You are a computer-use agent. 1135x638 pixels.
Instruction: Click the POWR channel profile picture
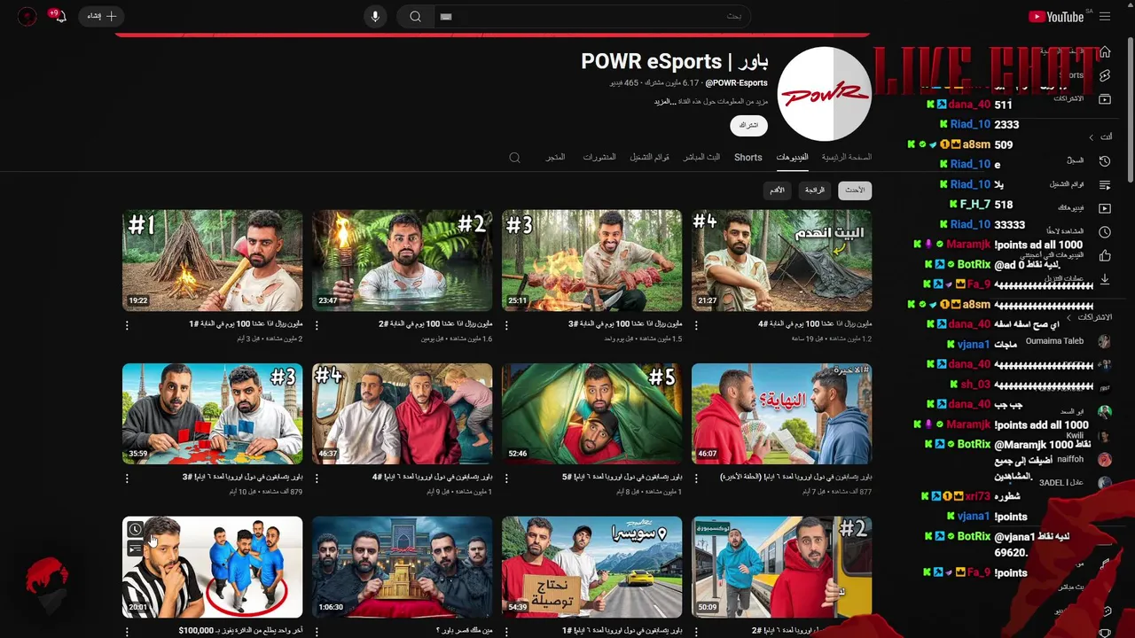point(825,94)
